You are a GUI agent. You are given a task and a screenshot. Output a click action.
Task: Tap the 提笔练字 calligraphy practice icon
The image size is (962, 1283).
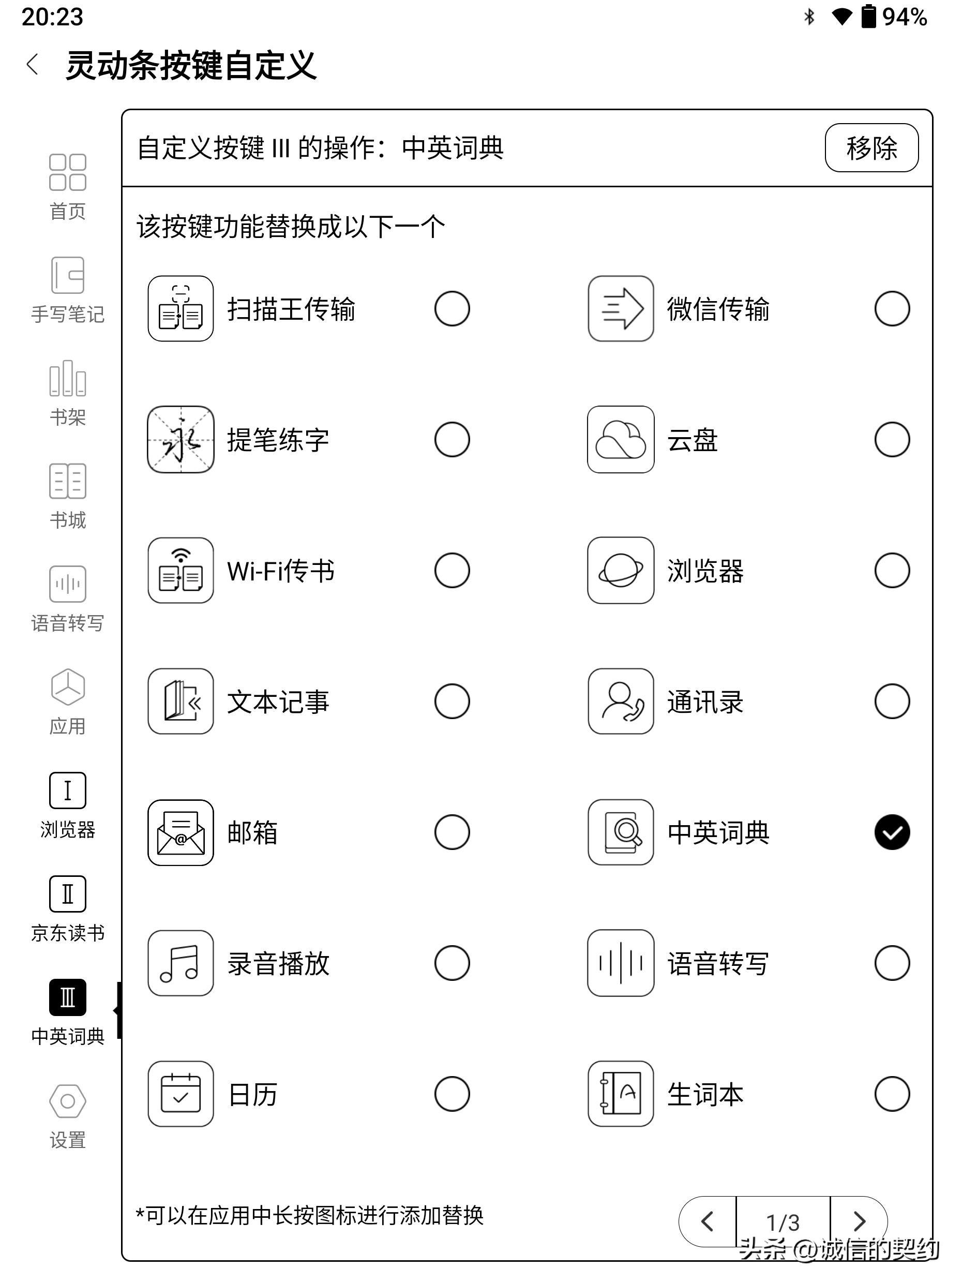coord(181,440)
